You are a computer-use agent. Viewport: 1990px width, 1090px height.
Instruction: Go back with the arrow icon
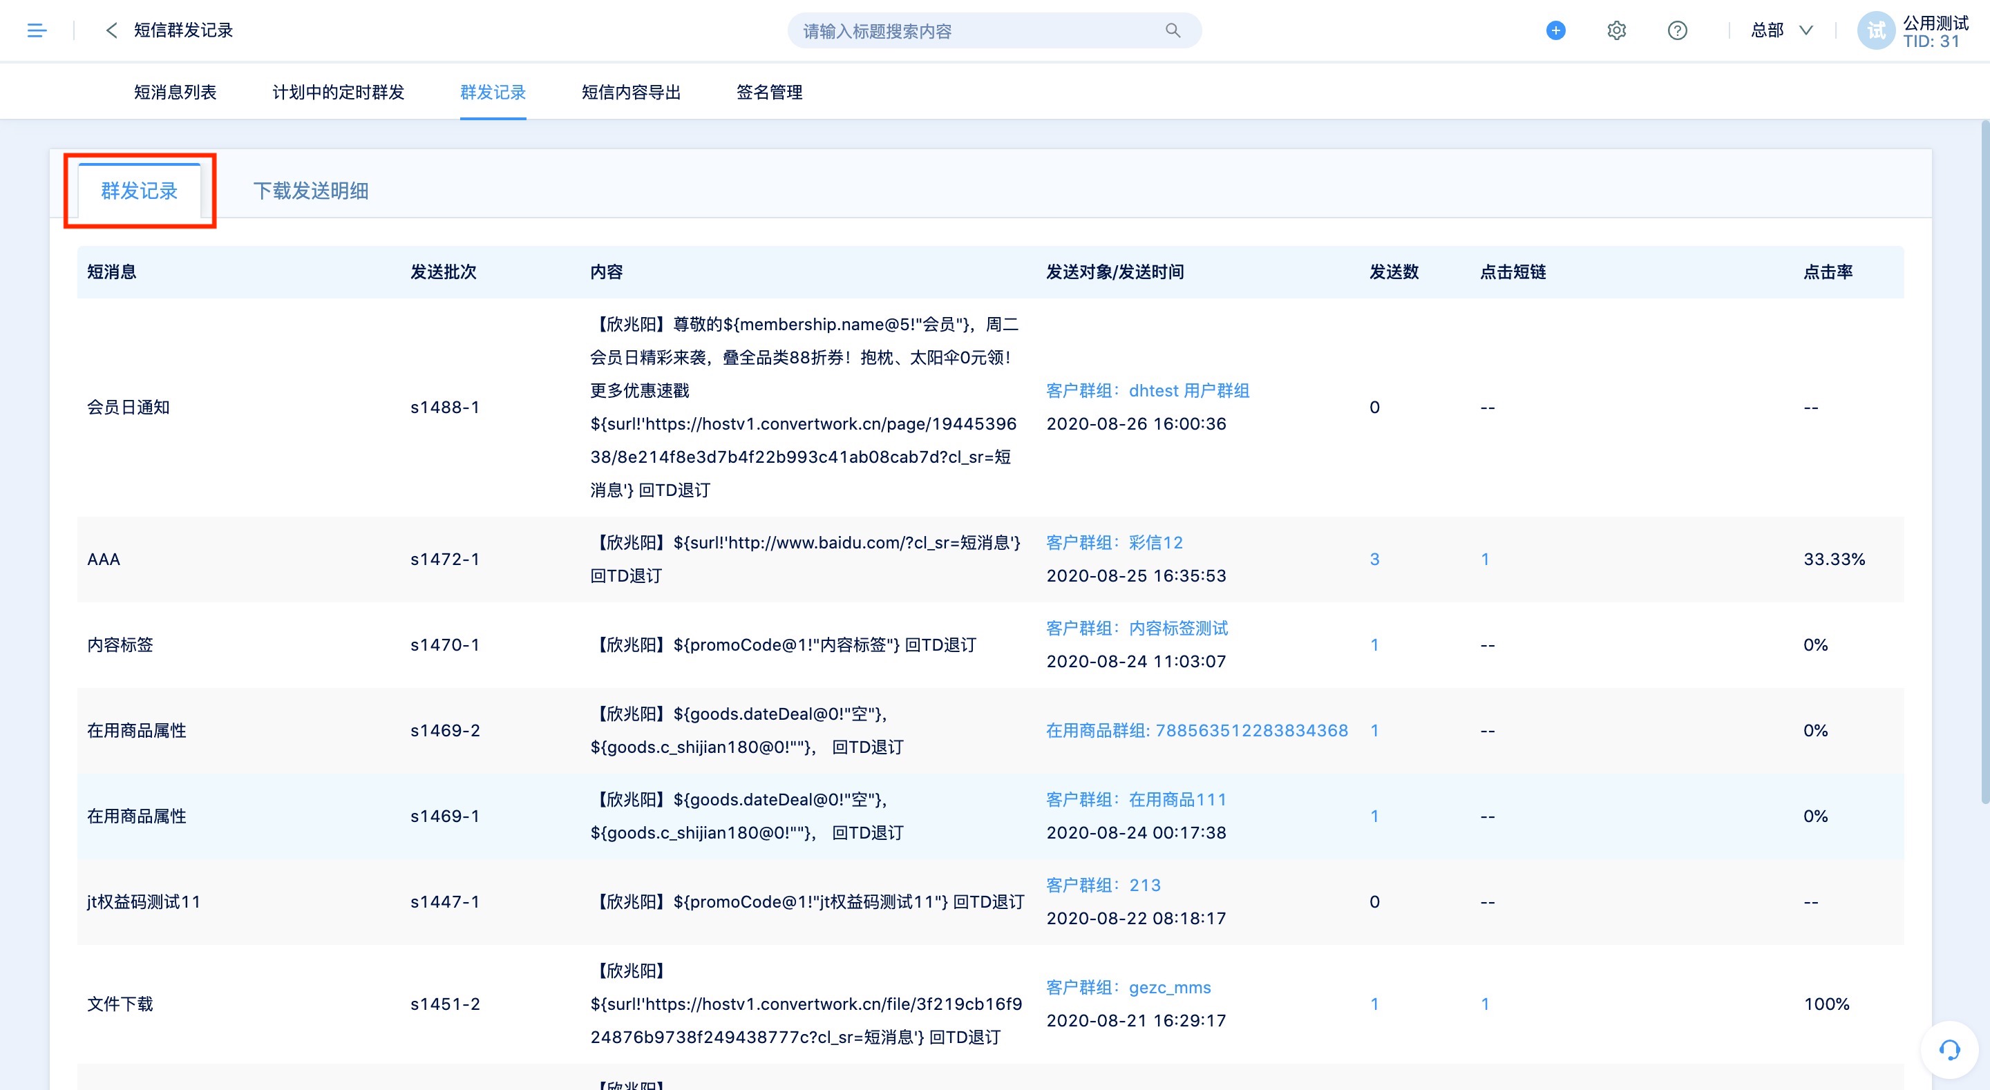click(x=111, y=31)
